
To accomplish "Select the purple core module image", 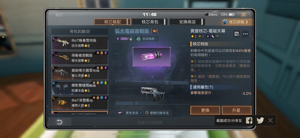I will 152,57.
